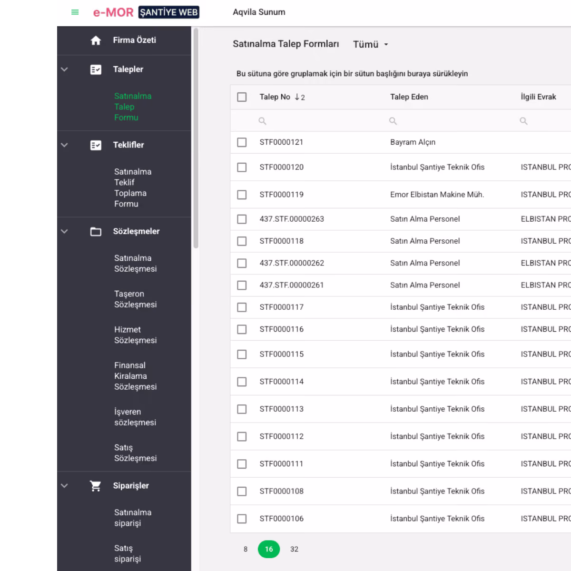Open Satış Sözleşmesi menu item
The width and height of the screenshot is (571, 571).
[x=135, y=453]
